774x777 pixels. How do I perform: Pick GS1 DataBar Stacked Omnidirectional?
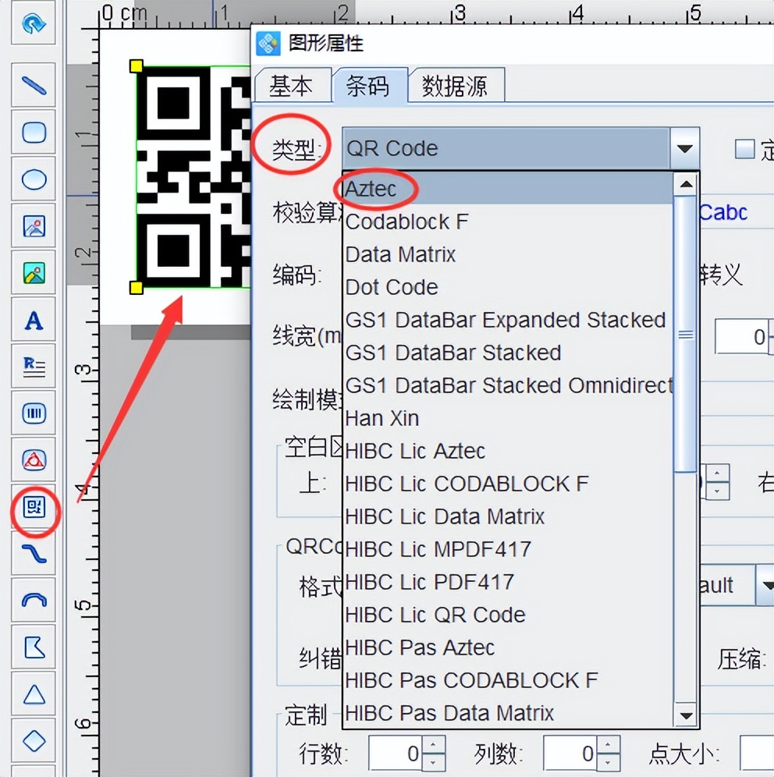point(509,385)
